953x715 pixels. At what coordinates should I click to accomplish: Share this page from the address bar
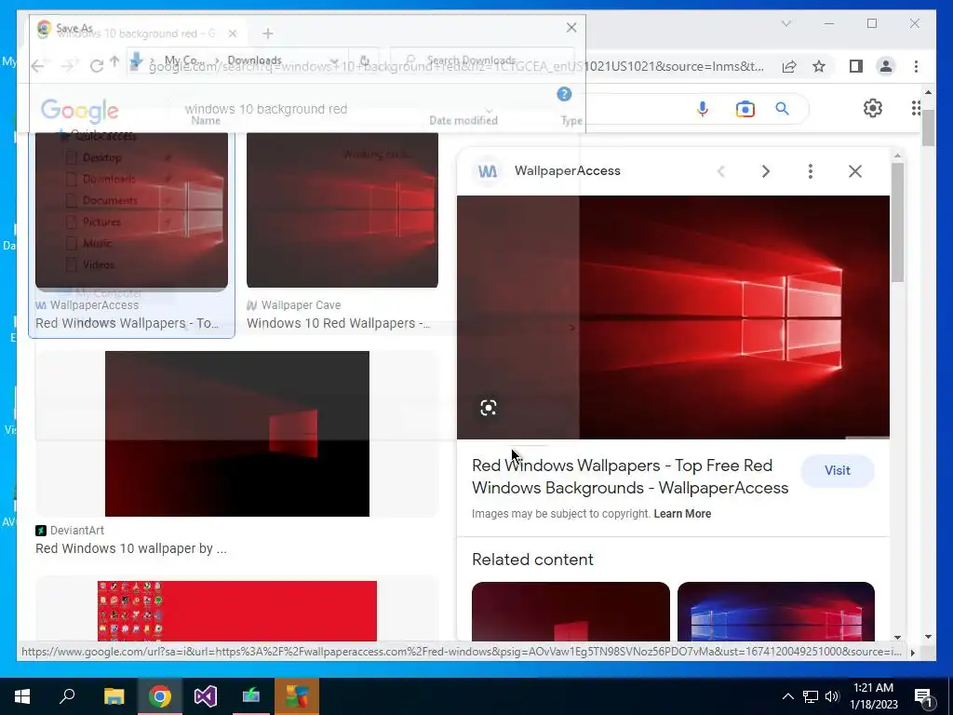789,66
